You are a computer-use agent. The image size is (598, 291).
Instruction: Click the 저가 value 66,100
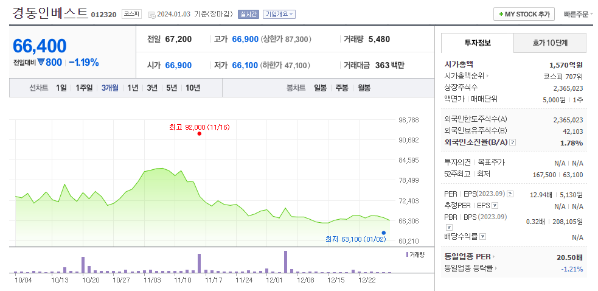[245, 65]
